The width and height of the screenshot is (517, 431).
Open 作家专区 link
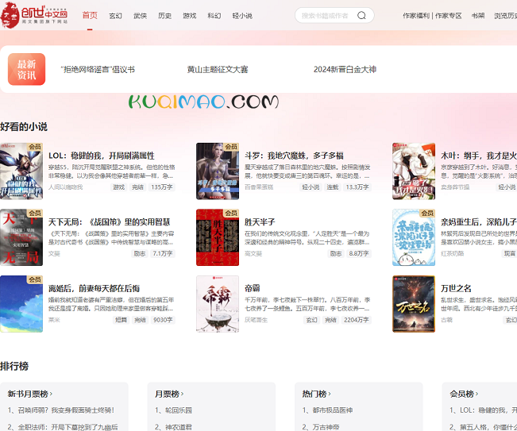pos(449,16)
